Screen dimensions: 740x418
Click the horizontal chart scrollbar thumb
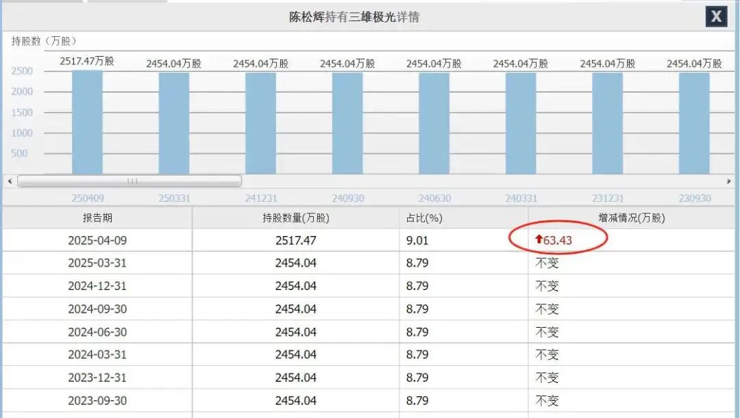[129, 181]
